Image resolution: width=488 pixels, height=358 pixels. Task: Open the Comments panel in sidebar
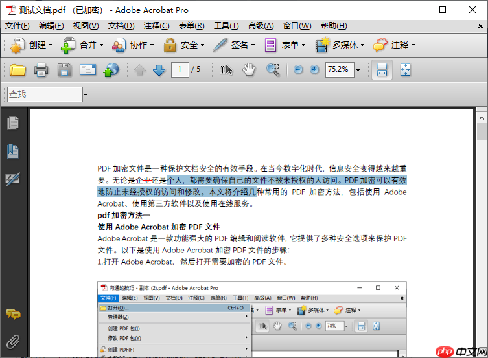[x=13, y=315]
